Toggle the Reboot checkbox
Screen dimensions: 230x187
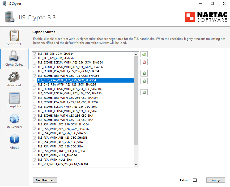coord(195,180)
